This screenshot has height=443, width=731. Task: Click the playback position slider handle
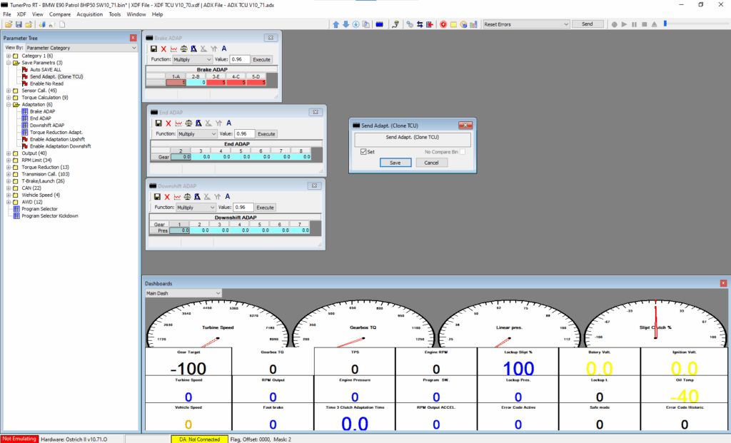(x=665, y=24)
